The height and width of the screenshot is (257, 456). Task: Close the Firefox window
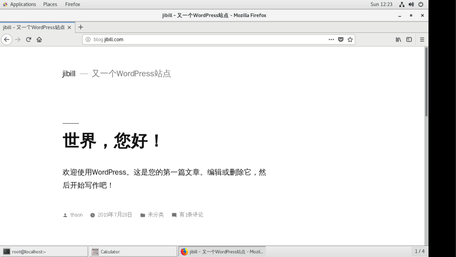click(422, 15)
